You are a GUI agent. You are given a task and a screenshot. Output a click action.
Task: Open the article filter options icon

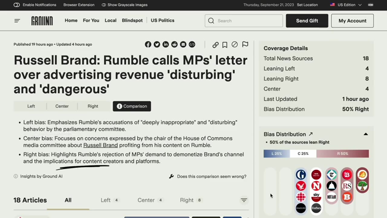pyautogui.click(x=244, y=200)
